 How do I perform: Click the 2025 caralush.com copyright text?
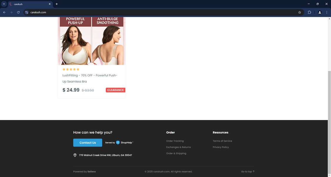168,171
